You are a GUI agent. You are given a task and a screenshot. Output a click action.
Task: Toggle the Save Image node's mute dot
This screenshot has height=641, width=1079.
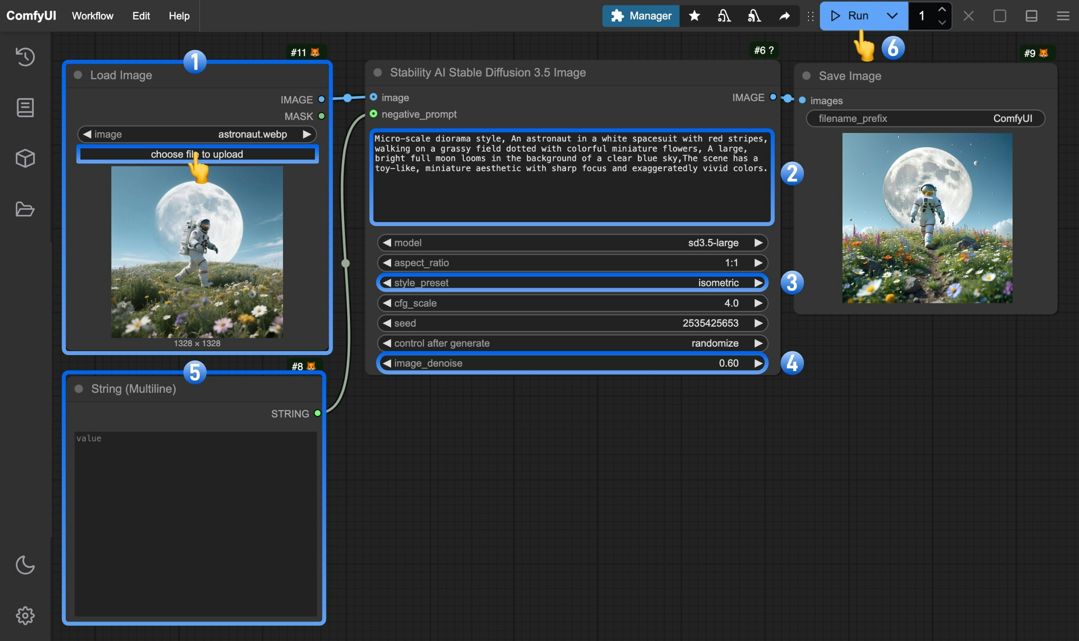tap(806, 76)
